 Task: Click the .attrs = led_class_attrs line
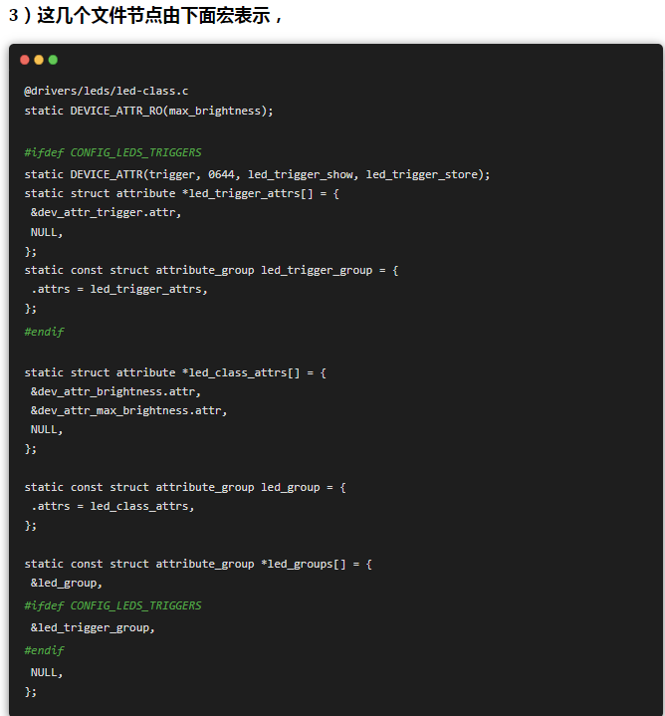tap(112, 507)
